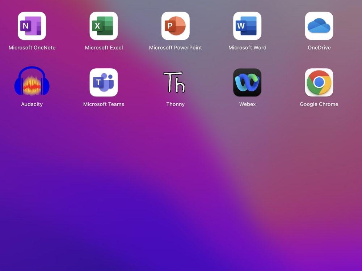Open the OneDrive cloud icon
The image size is (362, 271).
319,26
